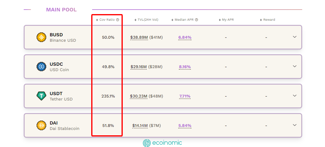This screenshot has height=147, width=325.
Task: Expand the BUSD pool row
Action: (295, 37)
